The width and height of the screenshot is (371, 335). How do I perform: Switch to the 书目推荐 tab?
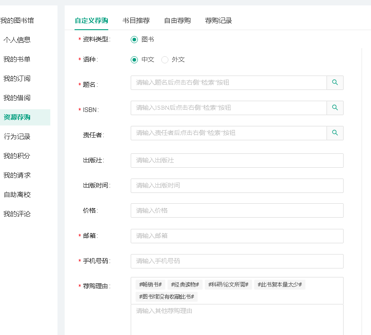tap(136, 21)
